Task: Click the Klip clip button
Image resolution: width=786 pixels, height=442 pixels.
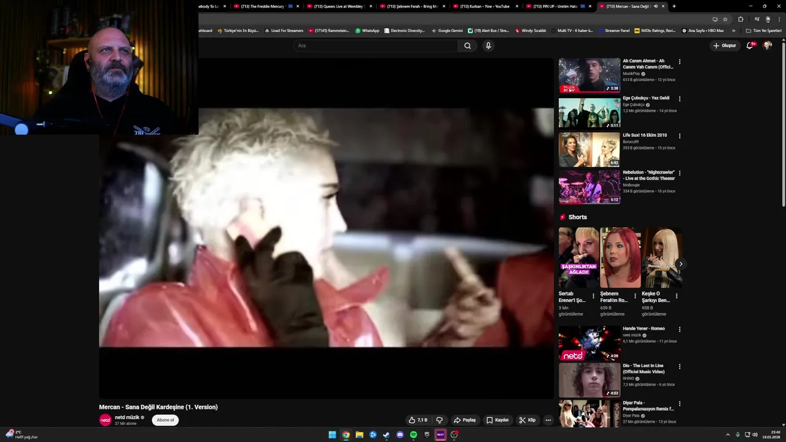Action: (527, 421)
